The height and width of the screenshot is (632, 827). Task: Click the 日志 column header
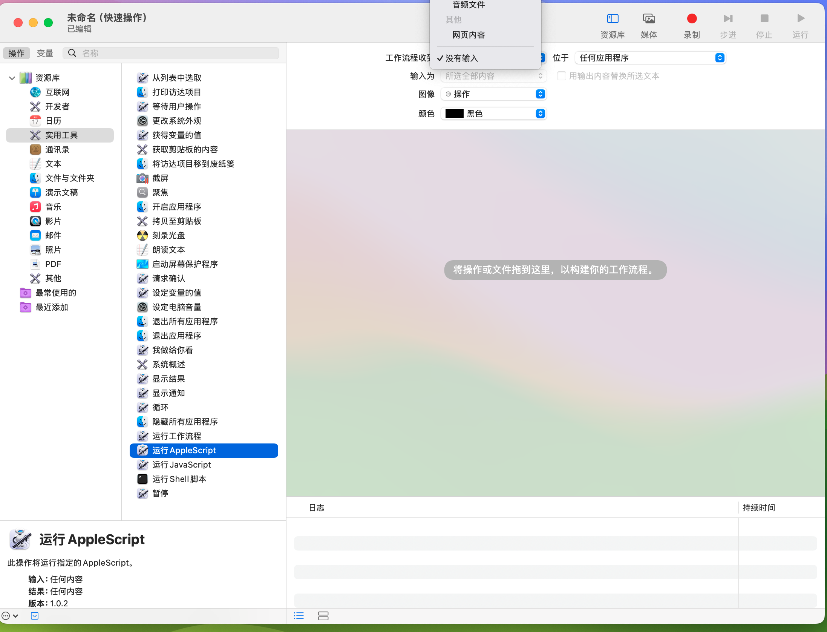coord(316,508)
